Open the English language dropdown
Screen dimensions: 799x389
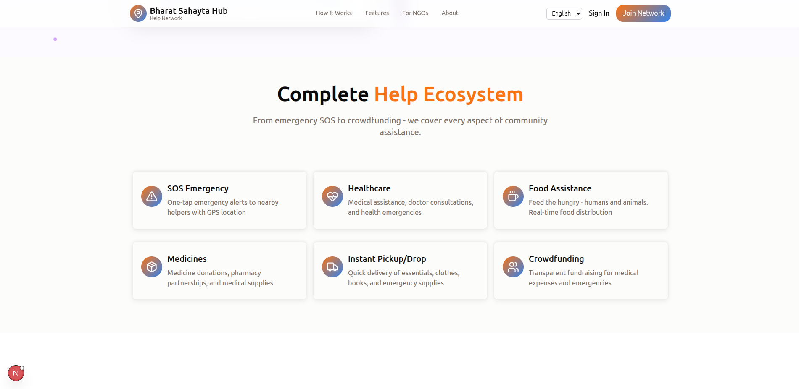564,13
